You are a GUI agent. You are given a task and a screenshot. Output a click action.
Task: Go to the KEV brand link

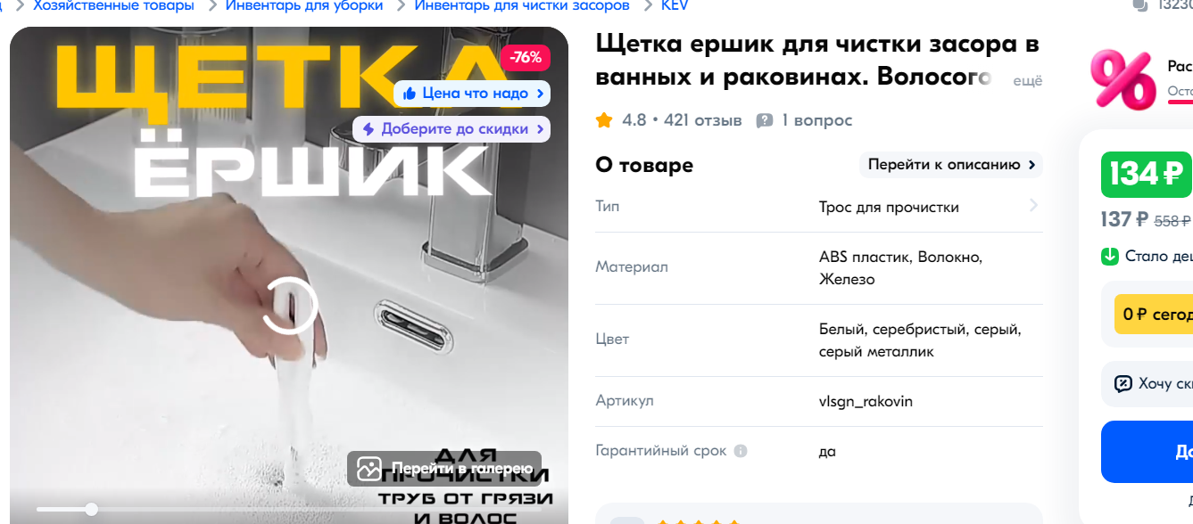click(675, 6)
